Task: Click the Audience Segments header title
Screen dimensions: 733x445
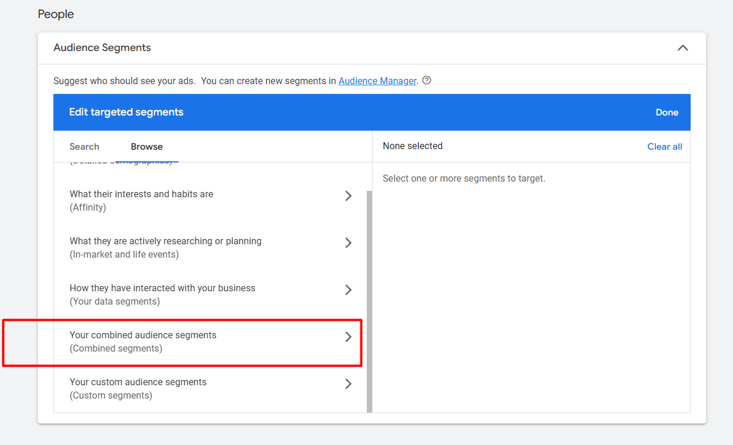Action: click(x=102, y=48)
